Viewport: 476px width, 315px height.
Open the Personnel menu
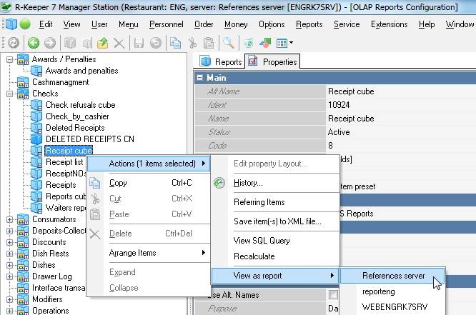[x=166, y=24]
